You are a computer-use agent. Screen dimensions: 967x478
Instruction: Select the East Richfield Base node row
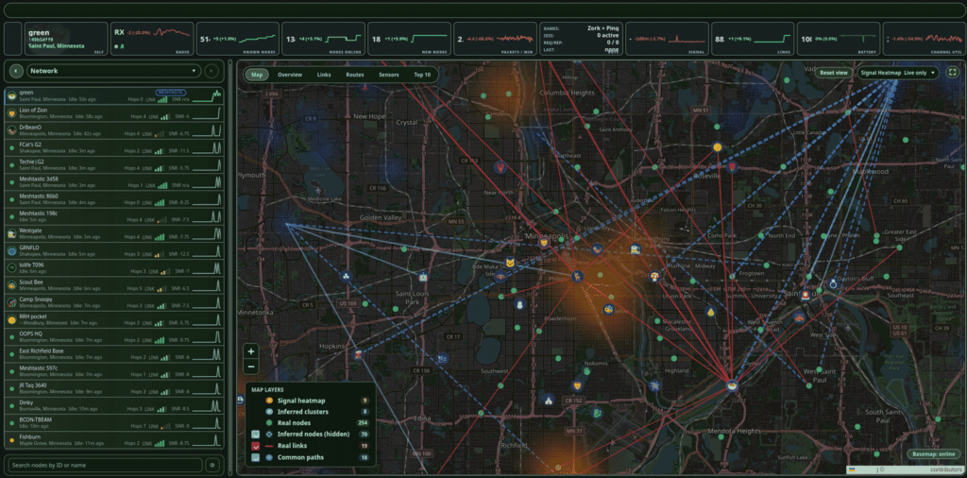tap(114, 354)
